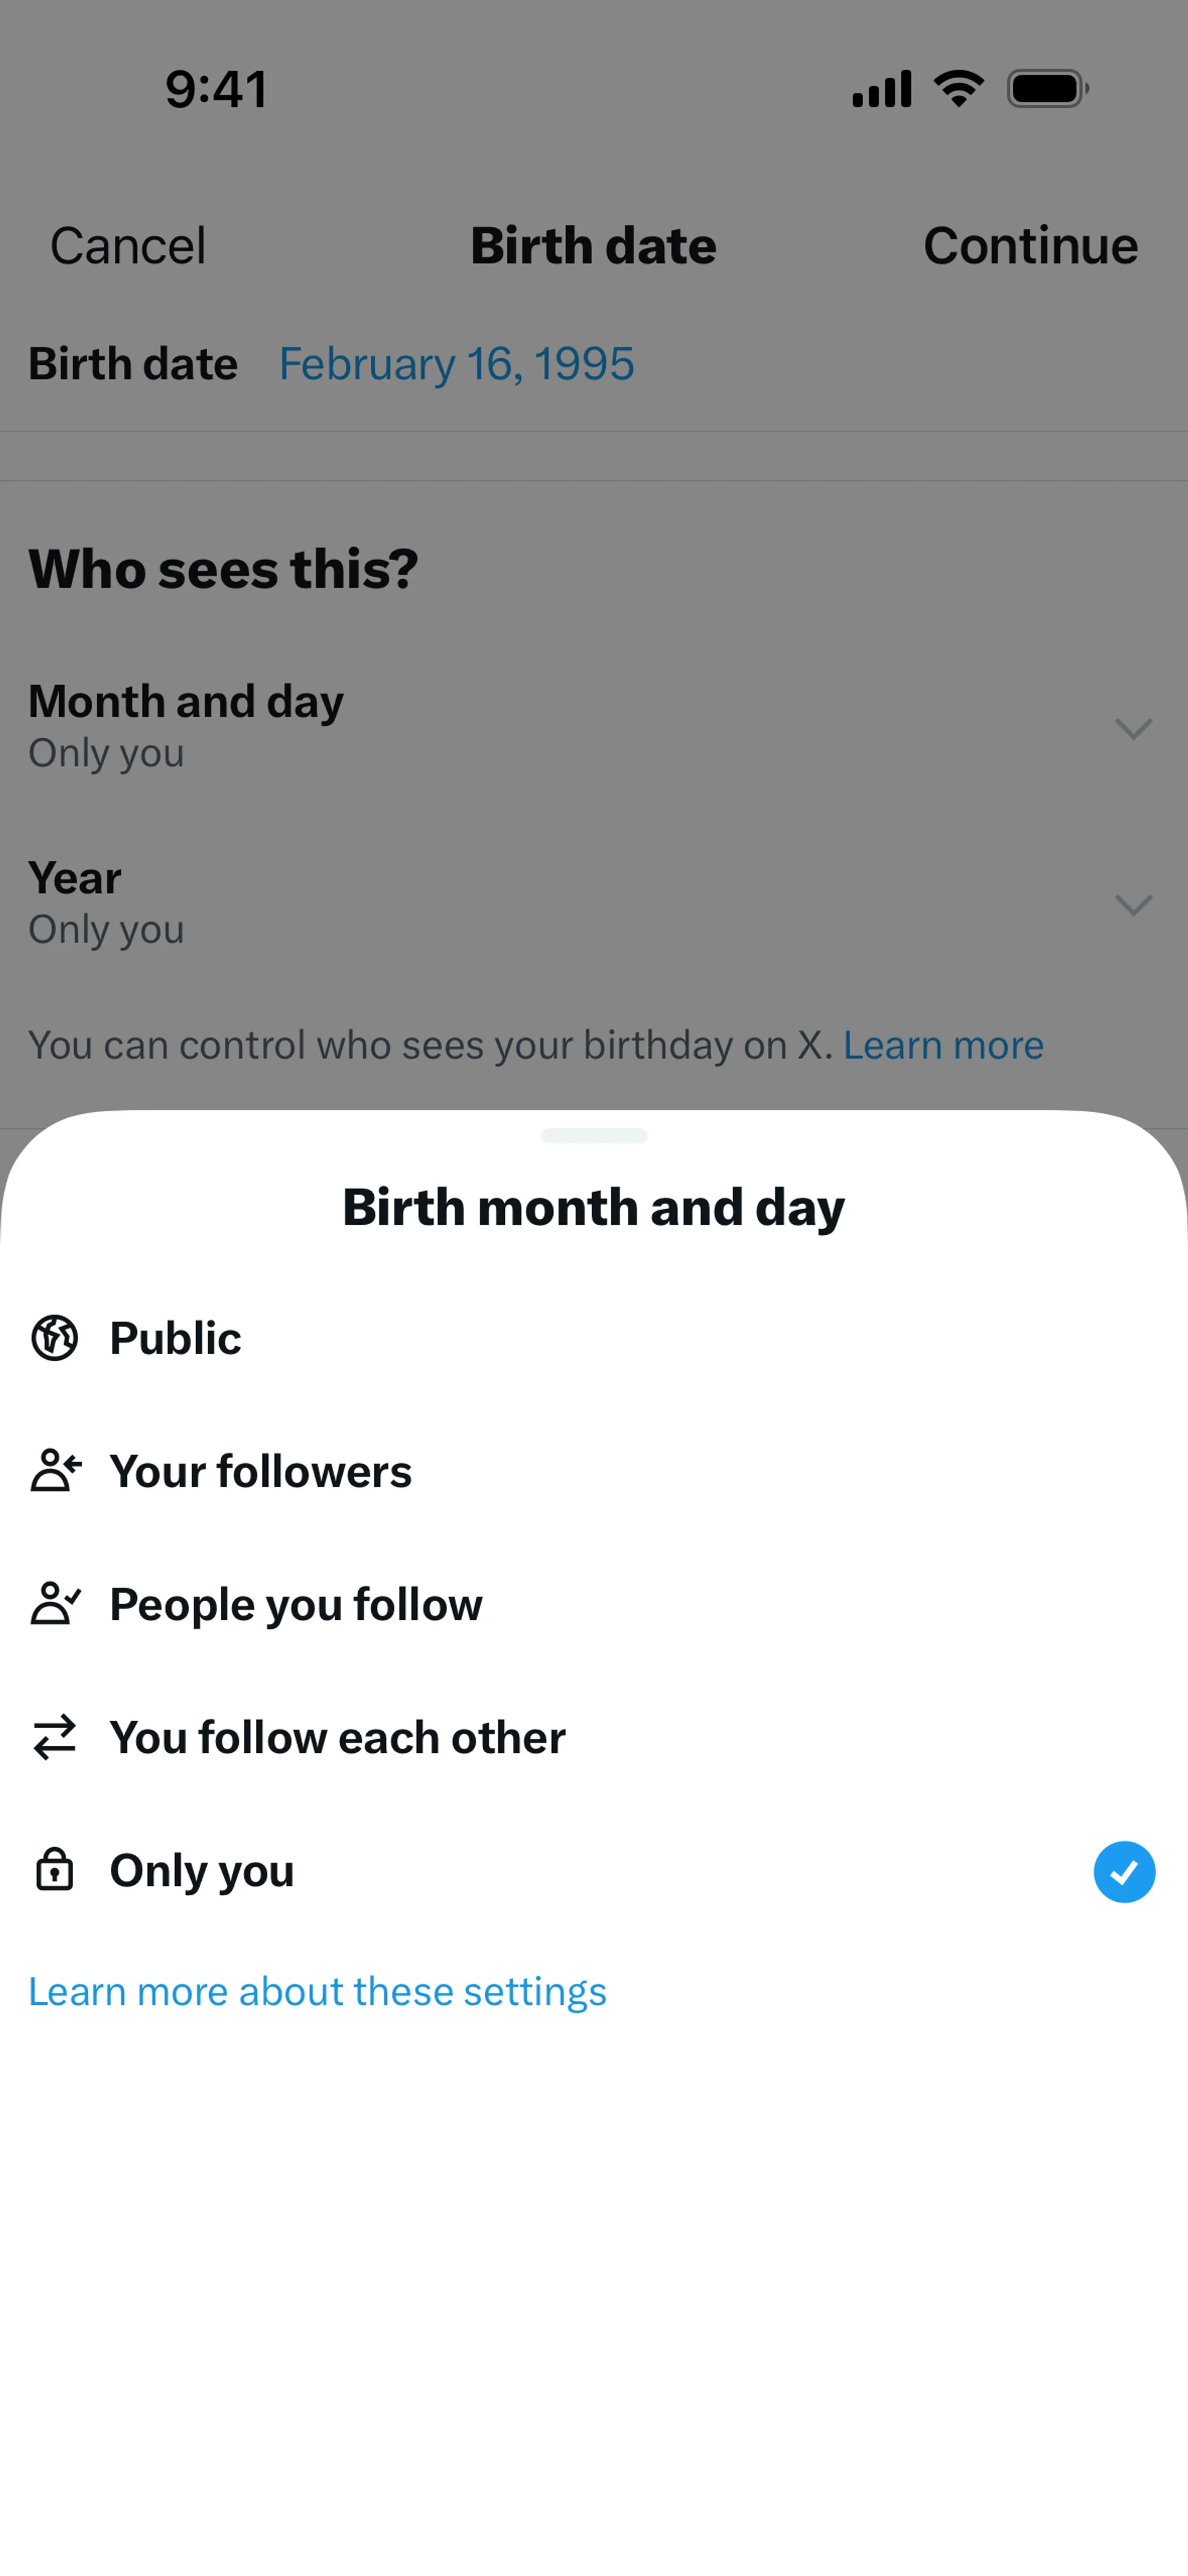This screenshot has width=1188, height=2576.
Task: Choose You follow each other option
Action: (594, 1737)
